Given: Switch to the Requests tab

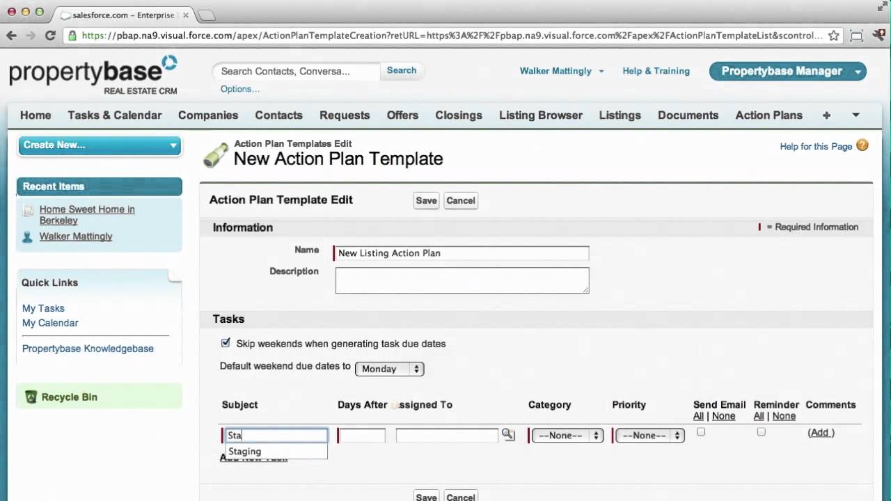Looking at the screenshot, I should [345, 116].
